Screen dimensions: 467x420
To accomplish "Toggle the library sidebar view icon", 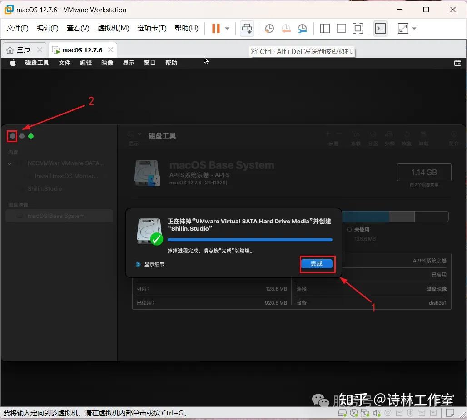I will (325, 29).
